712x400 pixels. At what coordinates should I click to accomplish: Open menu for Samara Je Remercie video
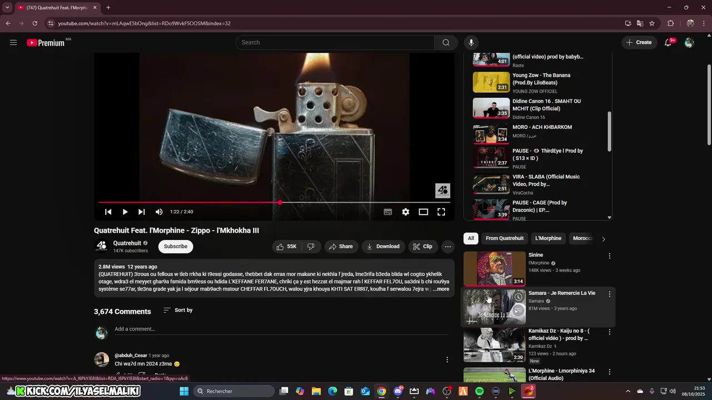[x=610, y=294]
